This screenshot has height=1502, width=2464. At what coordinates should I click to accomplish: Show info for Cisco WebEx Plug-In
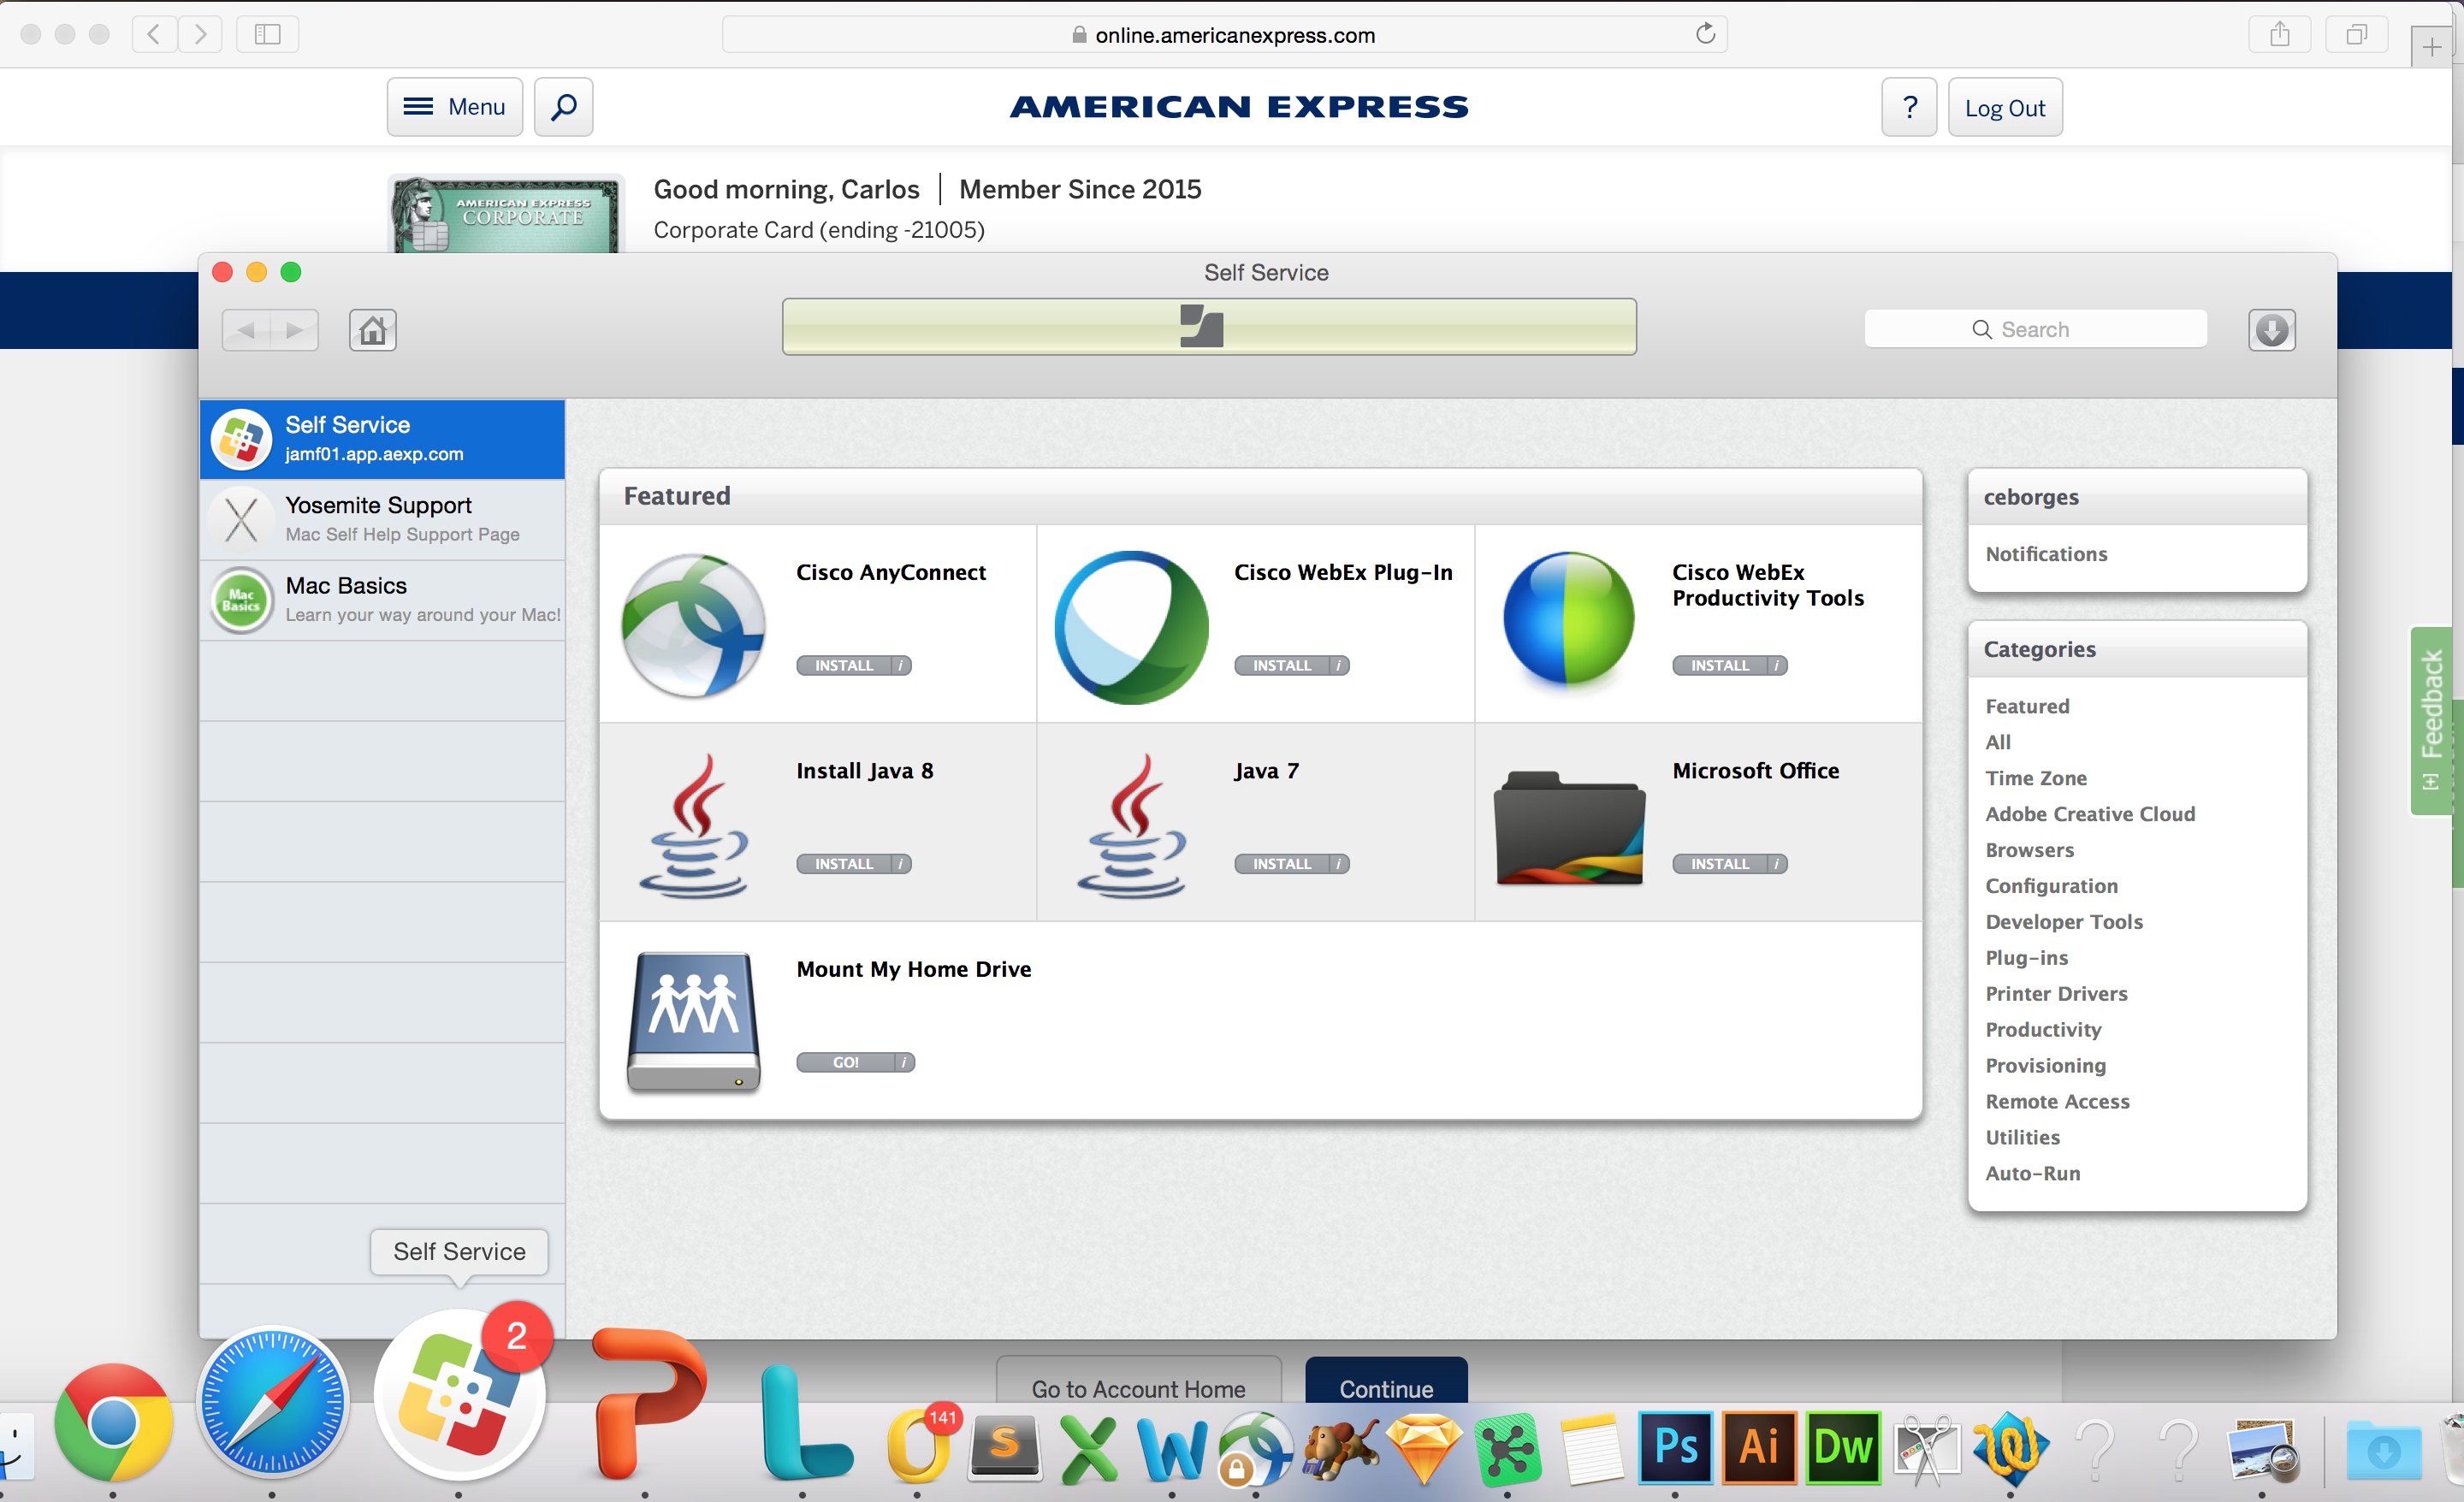coord(1339,665)
